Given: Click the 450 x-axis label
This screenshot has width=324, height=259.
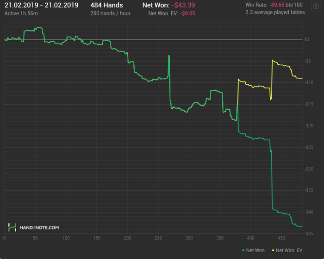Looking at the screenshot, I should click(x=281, y=238).
